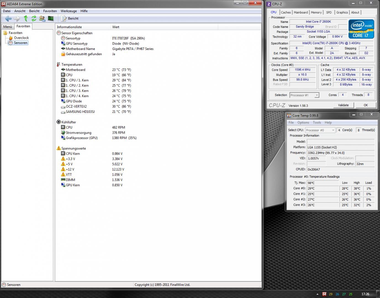Click the grey forward arrow in AIDA64 toolbar

(x=17, y=19)
